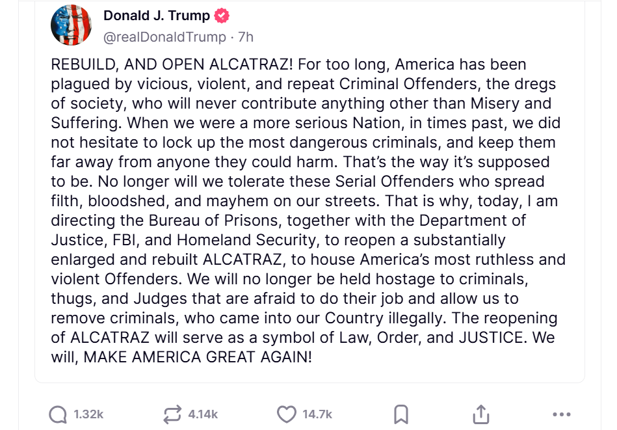Open the Donald J. Trump display name

pyautogui.click(x=157, y=16)
